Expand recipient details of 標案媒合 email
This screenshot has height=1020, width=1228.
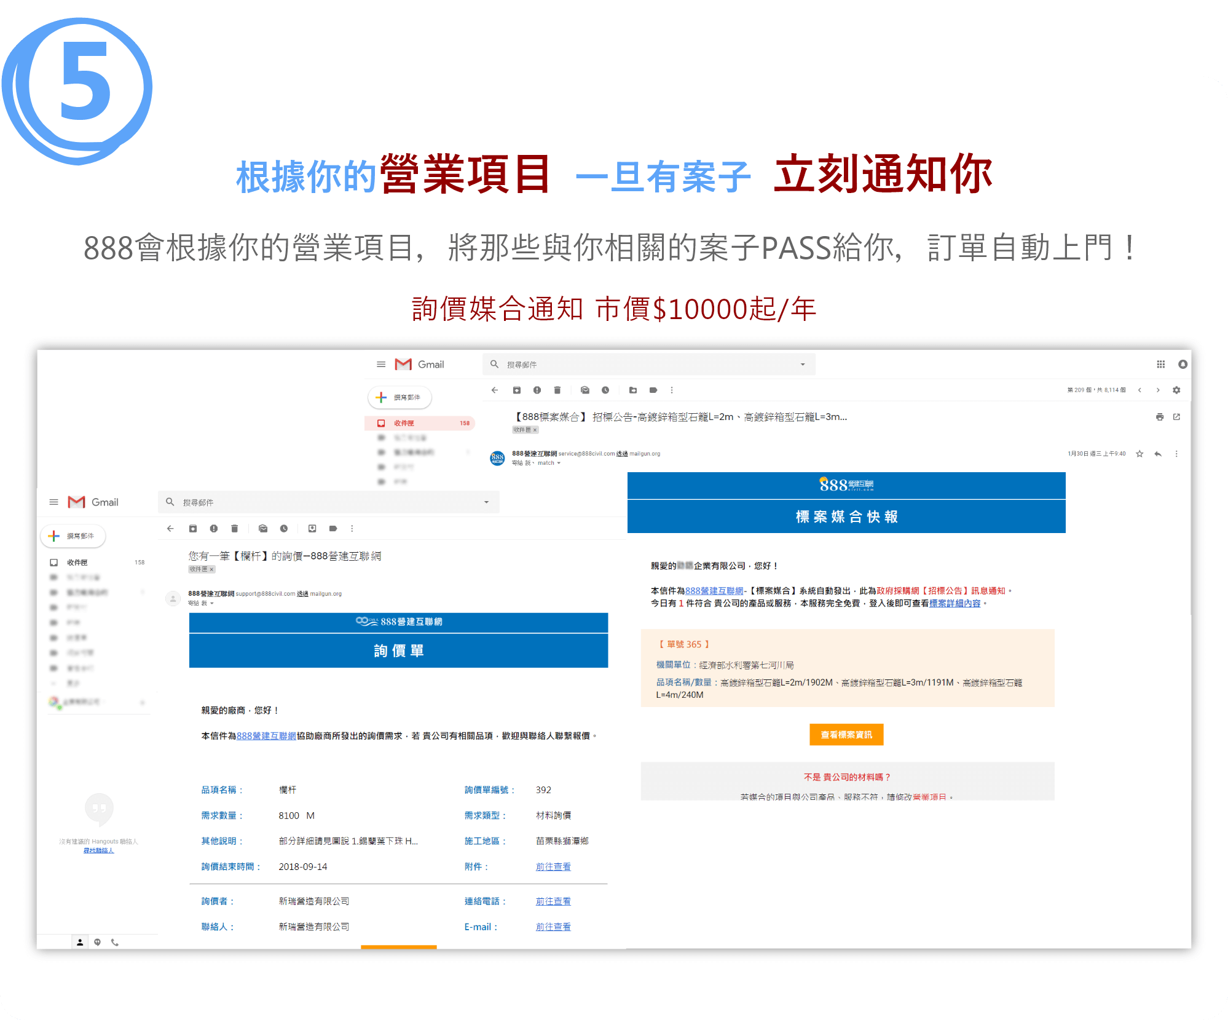click(559, 463)
